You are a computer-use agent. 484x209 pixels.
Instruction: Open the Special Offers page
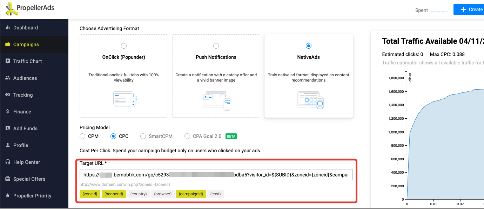point(29,179)
